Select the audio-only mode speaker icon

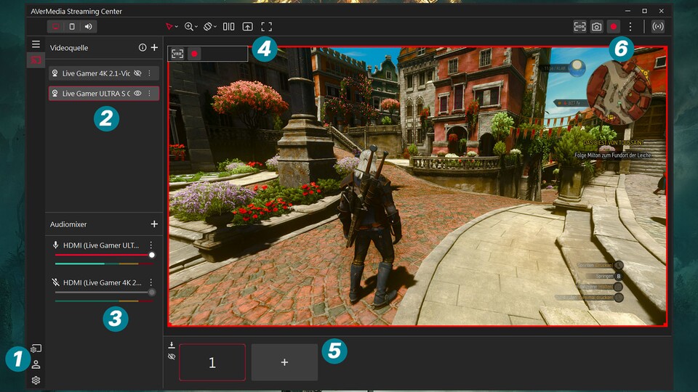pyautogui.click(x=89, y=27)
